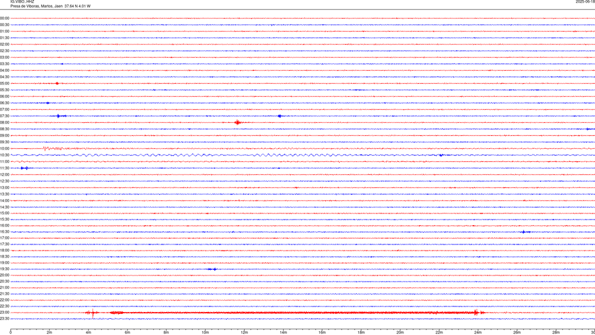Select the 19:30 trace time label
The image size is (595, 335).
(x=4, y=269)
